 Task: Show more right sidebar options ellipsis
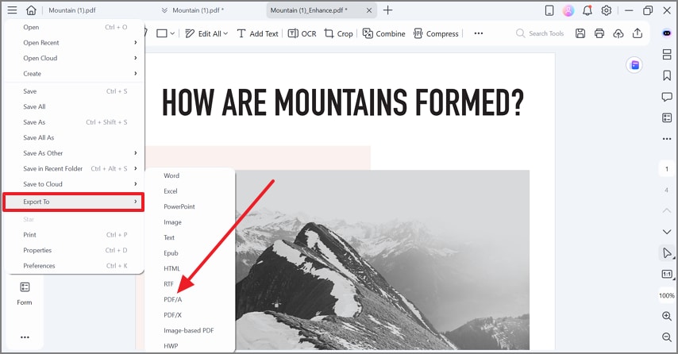click(x=667, y=139)
